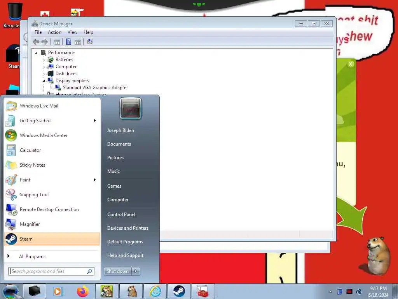Click the Steam taskbar button
398x299 pixels.
tap(179, 291)
